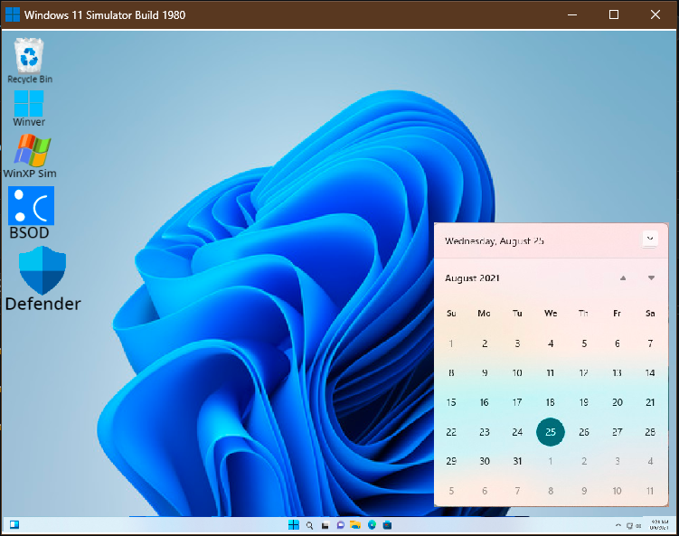This screenshot has width=679, height=536.
Task: Open the Recycle Bin desktop icon
Action: click(29, 61)
